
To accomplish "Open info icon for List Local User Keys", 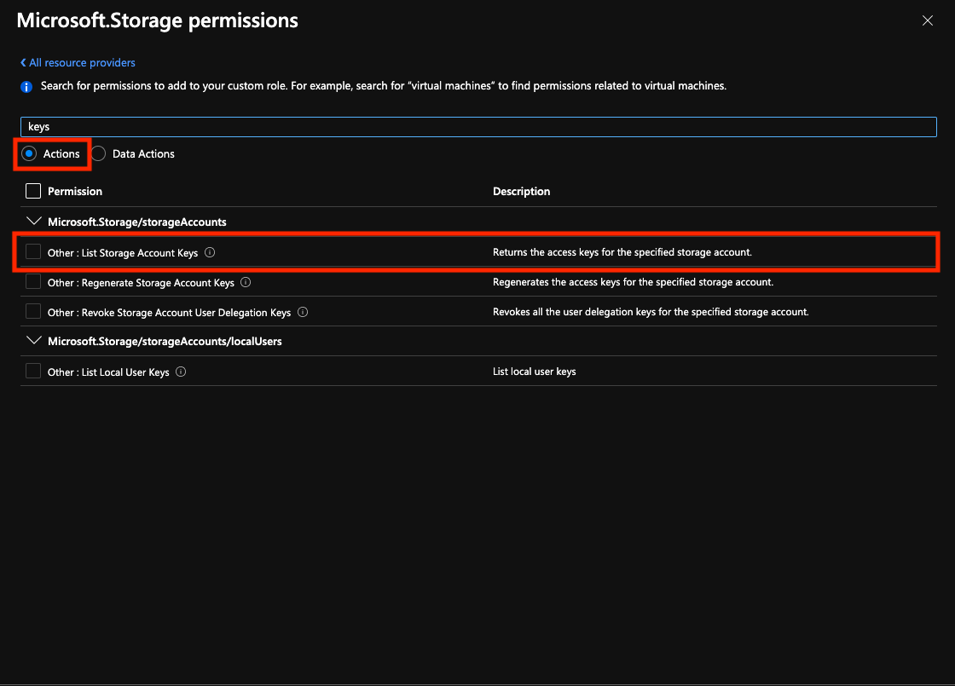I will 181,372.
